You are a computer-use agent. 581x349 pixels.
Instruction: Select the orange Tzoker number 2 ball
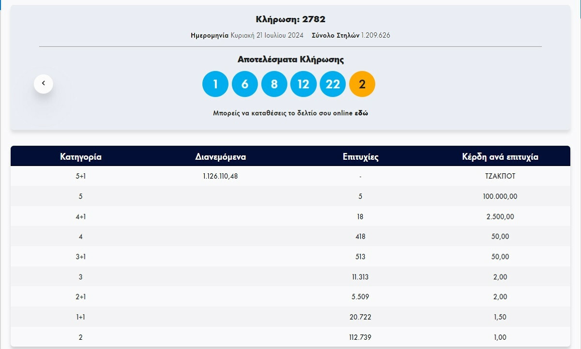coord(362,84)
